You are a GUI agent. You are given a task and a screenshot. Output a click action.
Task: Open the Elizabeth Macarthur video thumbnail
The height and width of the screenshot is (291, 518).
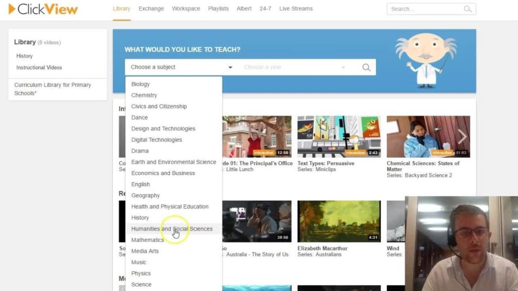pos(339,221)
